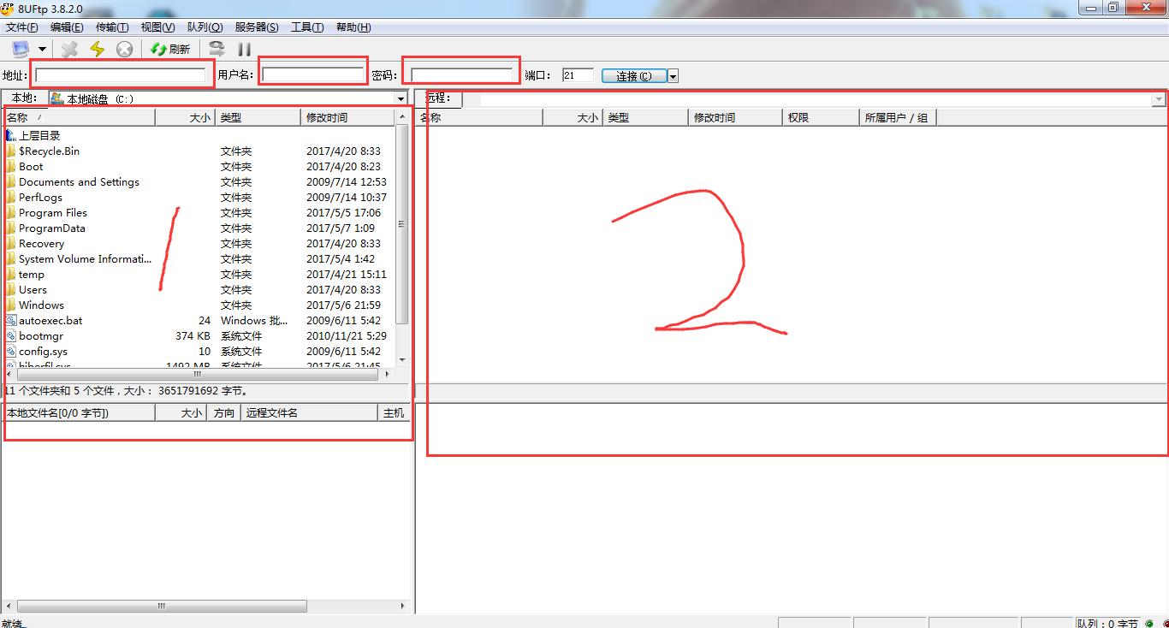
Task: Click the grey disconnect X toolbar icon
Action: pyautogui.click(x=69, y=50)
